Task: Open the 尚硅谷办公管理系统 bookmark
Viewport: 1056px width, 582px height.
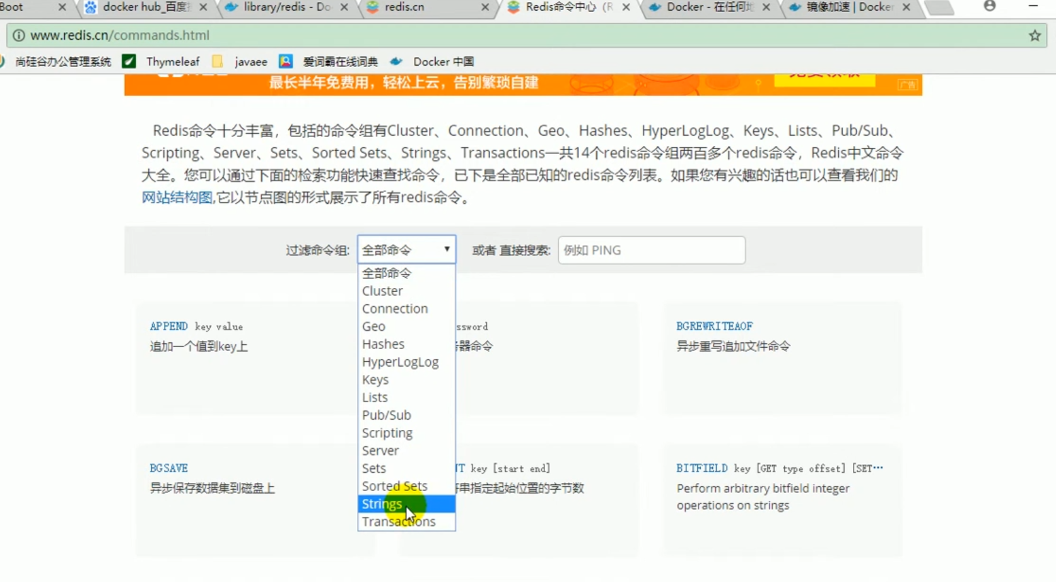Action: pyautogui.click(x=63, y=61)
